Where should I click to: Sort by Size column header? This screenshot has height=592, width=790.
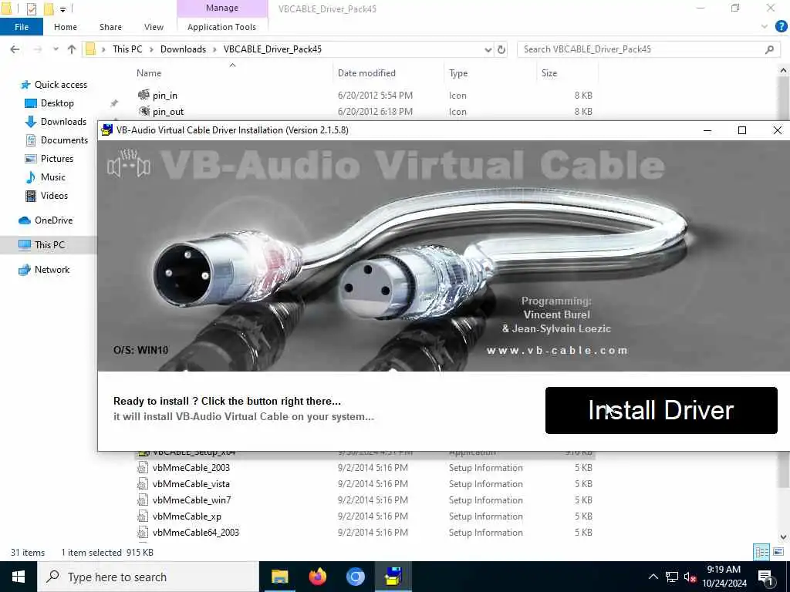click(x=549, y=73)
